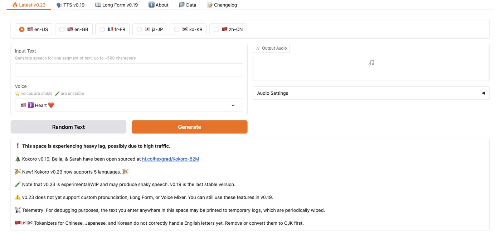The width and height of the screenshot is (501, 234).
Task: Click the red heart icon in Voice field
Action: pyautogui.click(x=51, y=105)
